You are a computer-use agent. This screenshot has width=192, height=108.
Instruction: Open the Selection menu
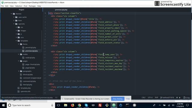point(19,6)
